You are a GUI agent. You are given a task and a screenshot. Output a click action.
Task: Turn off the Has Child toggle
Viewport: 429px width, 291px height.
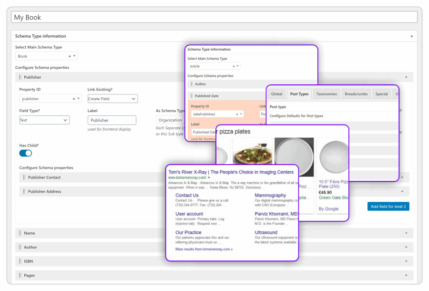(26, 153)
